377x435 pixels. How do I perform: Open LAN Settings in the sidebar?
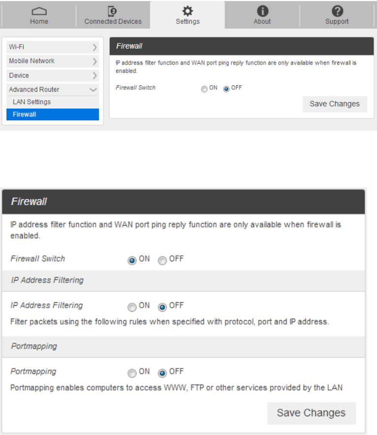pos(31,102)
